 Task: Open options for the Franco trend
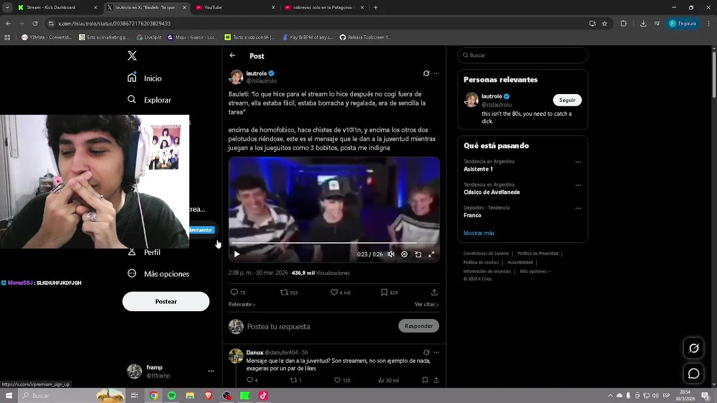click(x=578, y=208)
